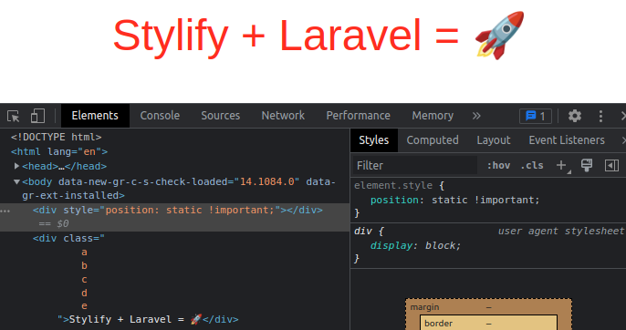626x330 pixels.
Task: Click class name 'c' in the DOM
Action: (84, 279)
